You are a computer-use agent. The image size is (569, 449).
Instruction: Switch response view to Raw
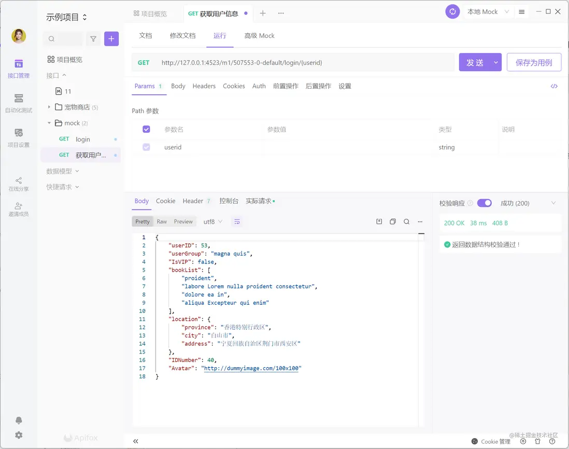coord(162,221)
